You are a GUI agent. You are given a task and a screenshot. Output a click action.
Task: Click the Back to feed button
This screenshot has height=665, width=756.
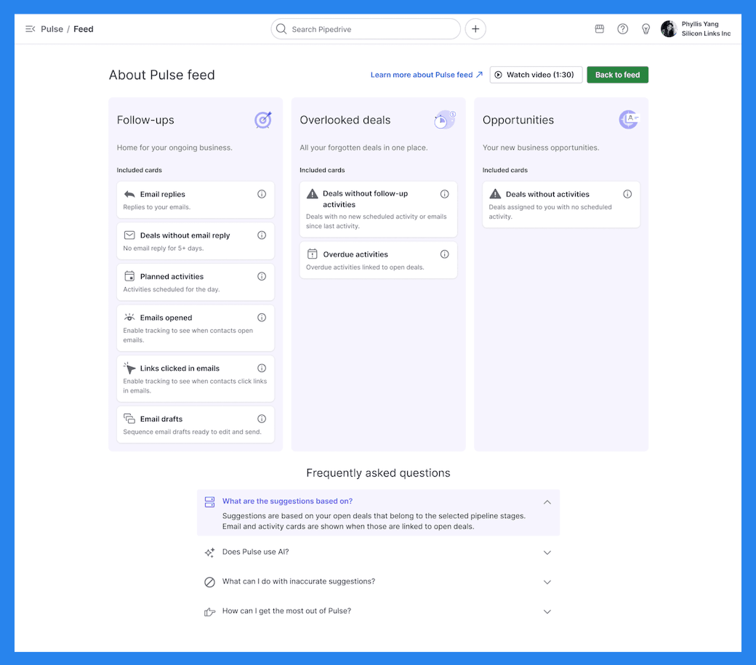tap(617, 75)
